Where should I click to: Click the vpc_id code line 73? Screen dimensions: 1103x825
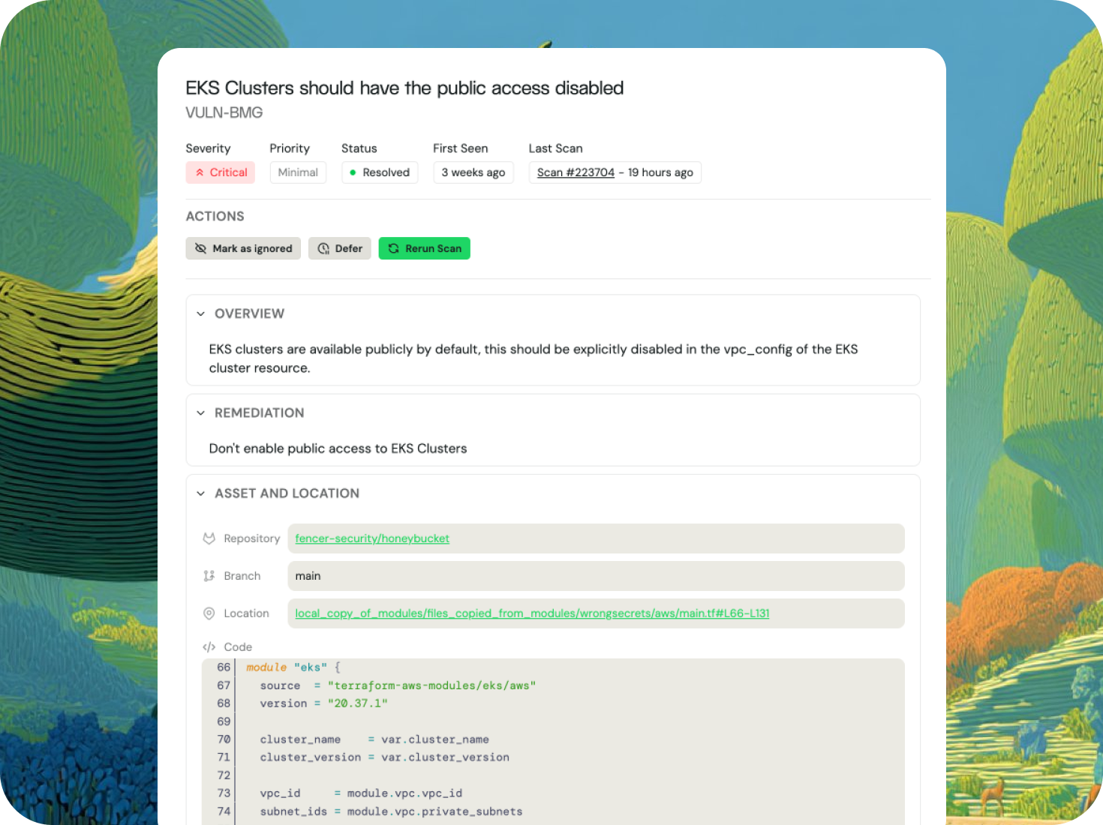pos(361,793)
